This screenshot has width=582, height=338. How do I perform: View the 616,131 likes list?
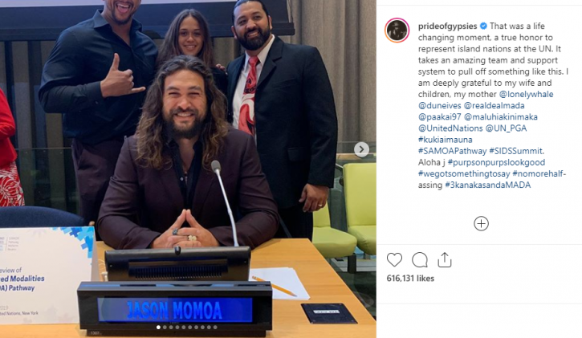tap(410, 279)
